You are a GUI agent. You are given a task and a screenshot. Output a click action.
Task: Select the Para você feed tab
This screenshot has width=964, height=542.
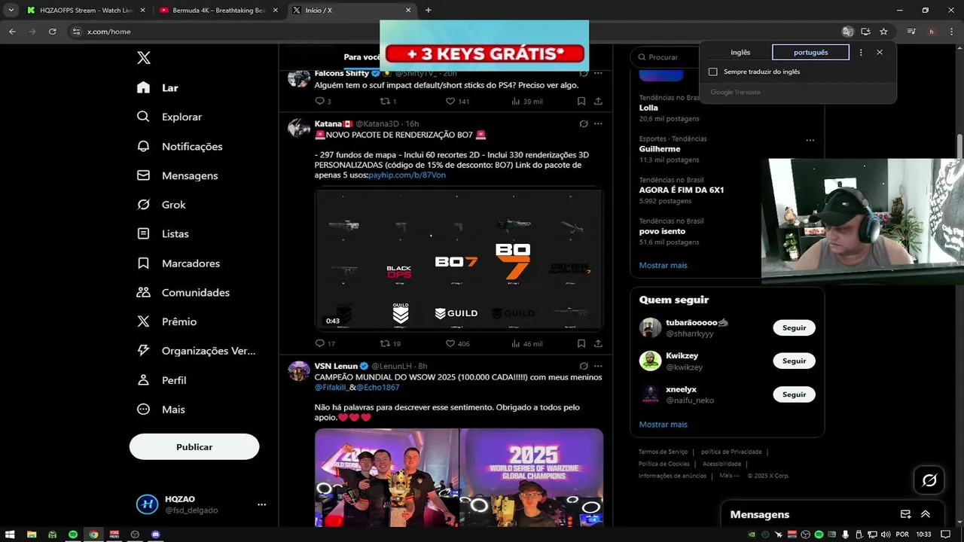pyautogui.click(x=362, y=57)
